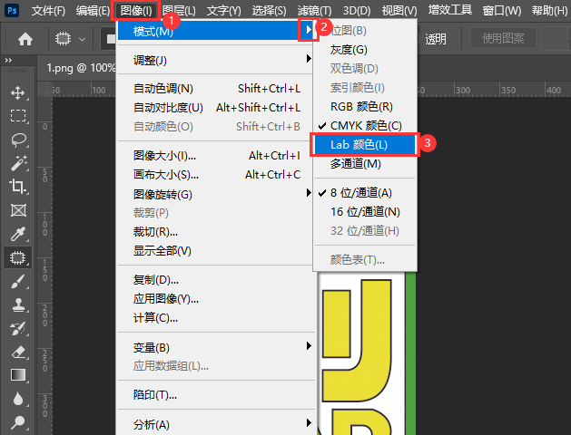Open the 选择(S) menu

pos(269,11)
